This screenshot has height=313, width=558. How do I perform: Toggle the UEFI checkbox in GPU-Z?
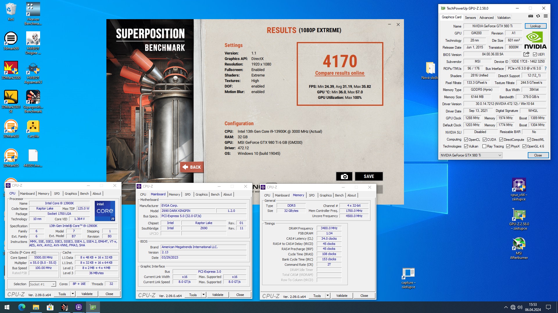(535, 54)
